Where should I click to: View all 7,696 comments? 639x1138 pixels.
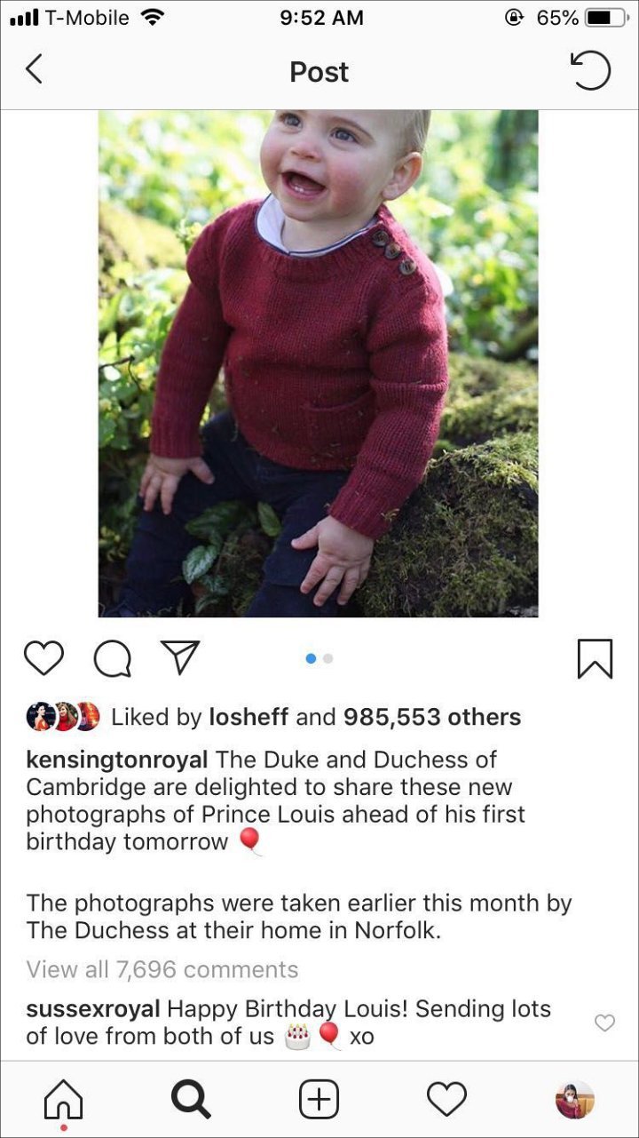click(x=162, y=969)
